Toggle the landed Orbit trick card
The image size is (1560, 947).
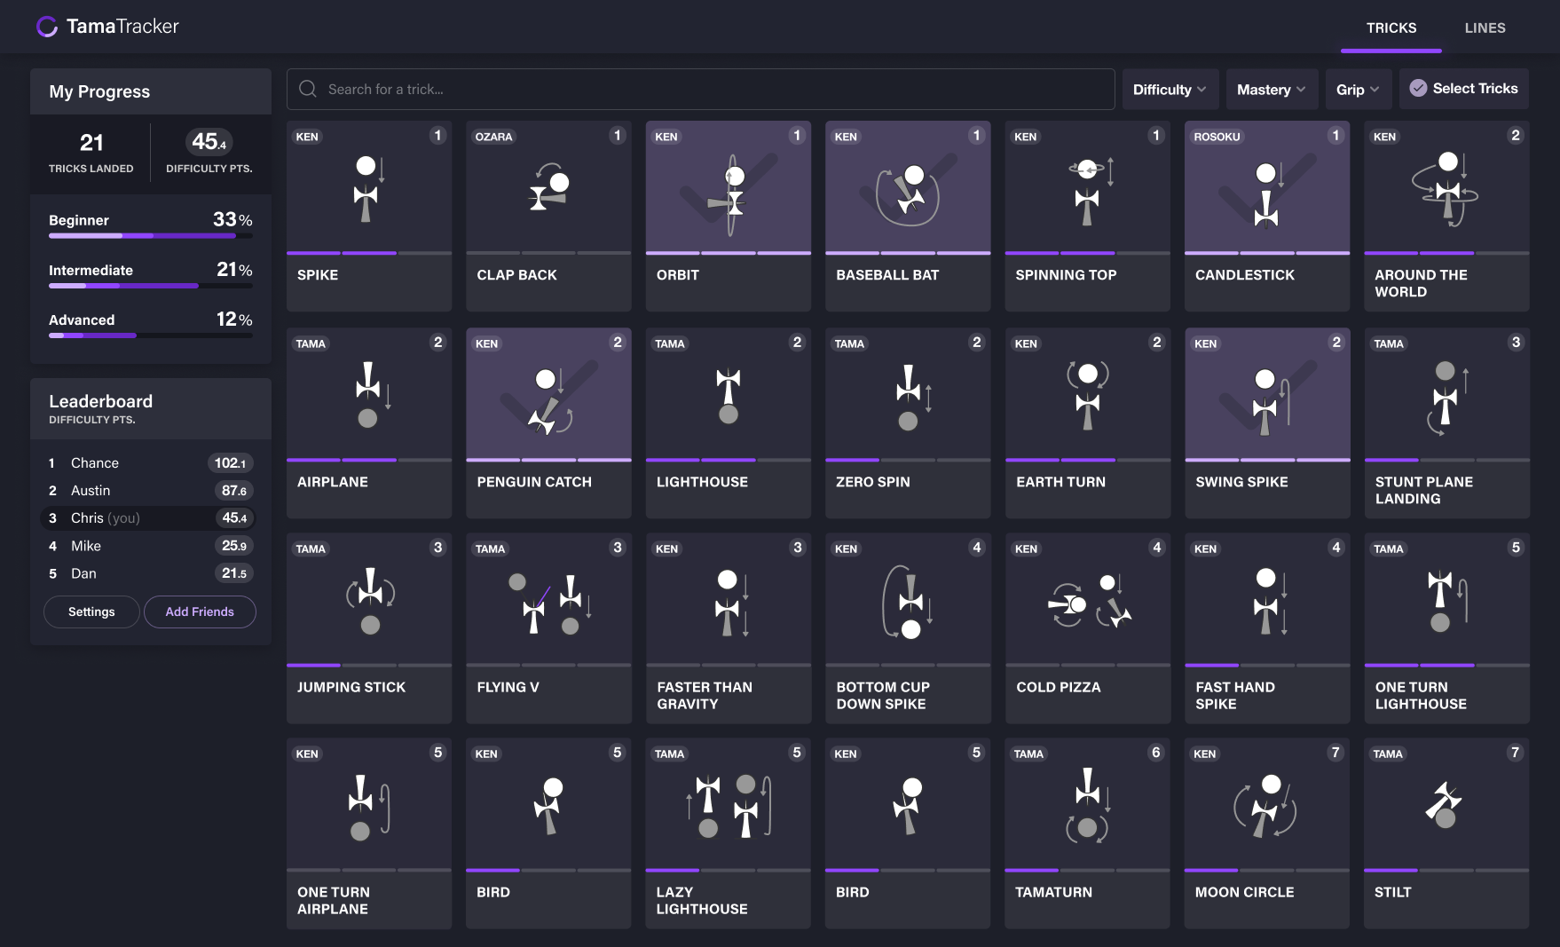(728, 216)
